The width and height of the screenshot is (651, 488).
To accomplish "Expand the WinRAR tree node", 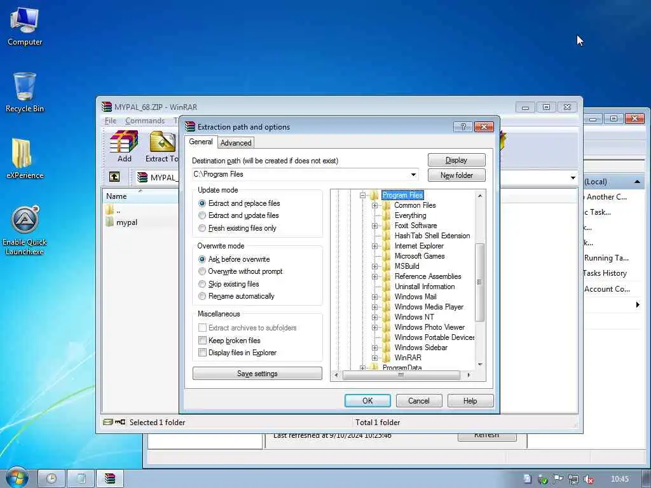I will [374, 358].
